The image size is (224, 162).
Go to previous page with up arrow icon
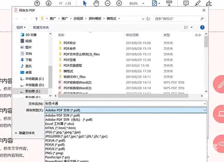click(x=37, y=3)
